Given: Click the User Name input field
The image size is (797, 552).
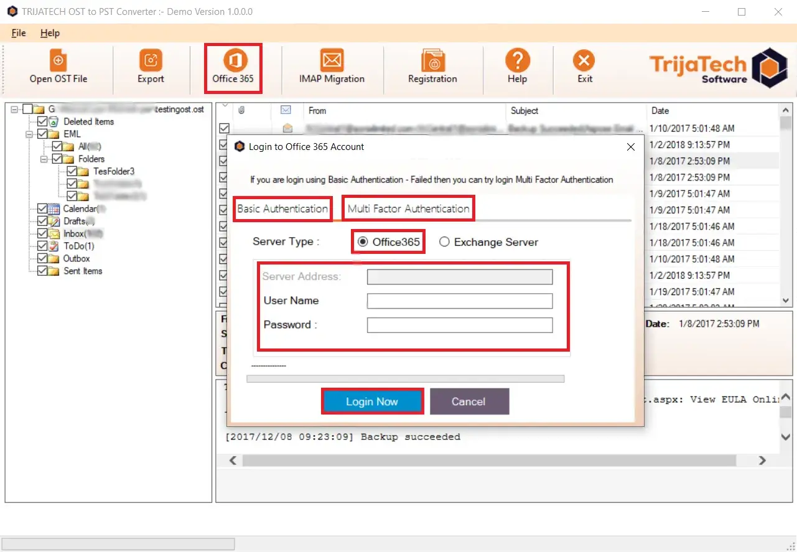Looking at the screenshot, I should (460, 301).
